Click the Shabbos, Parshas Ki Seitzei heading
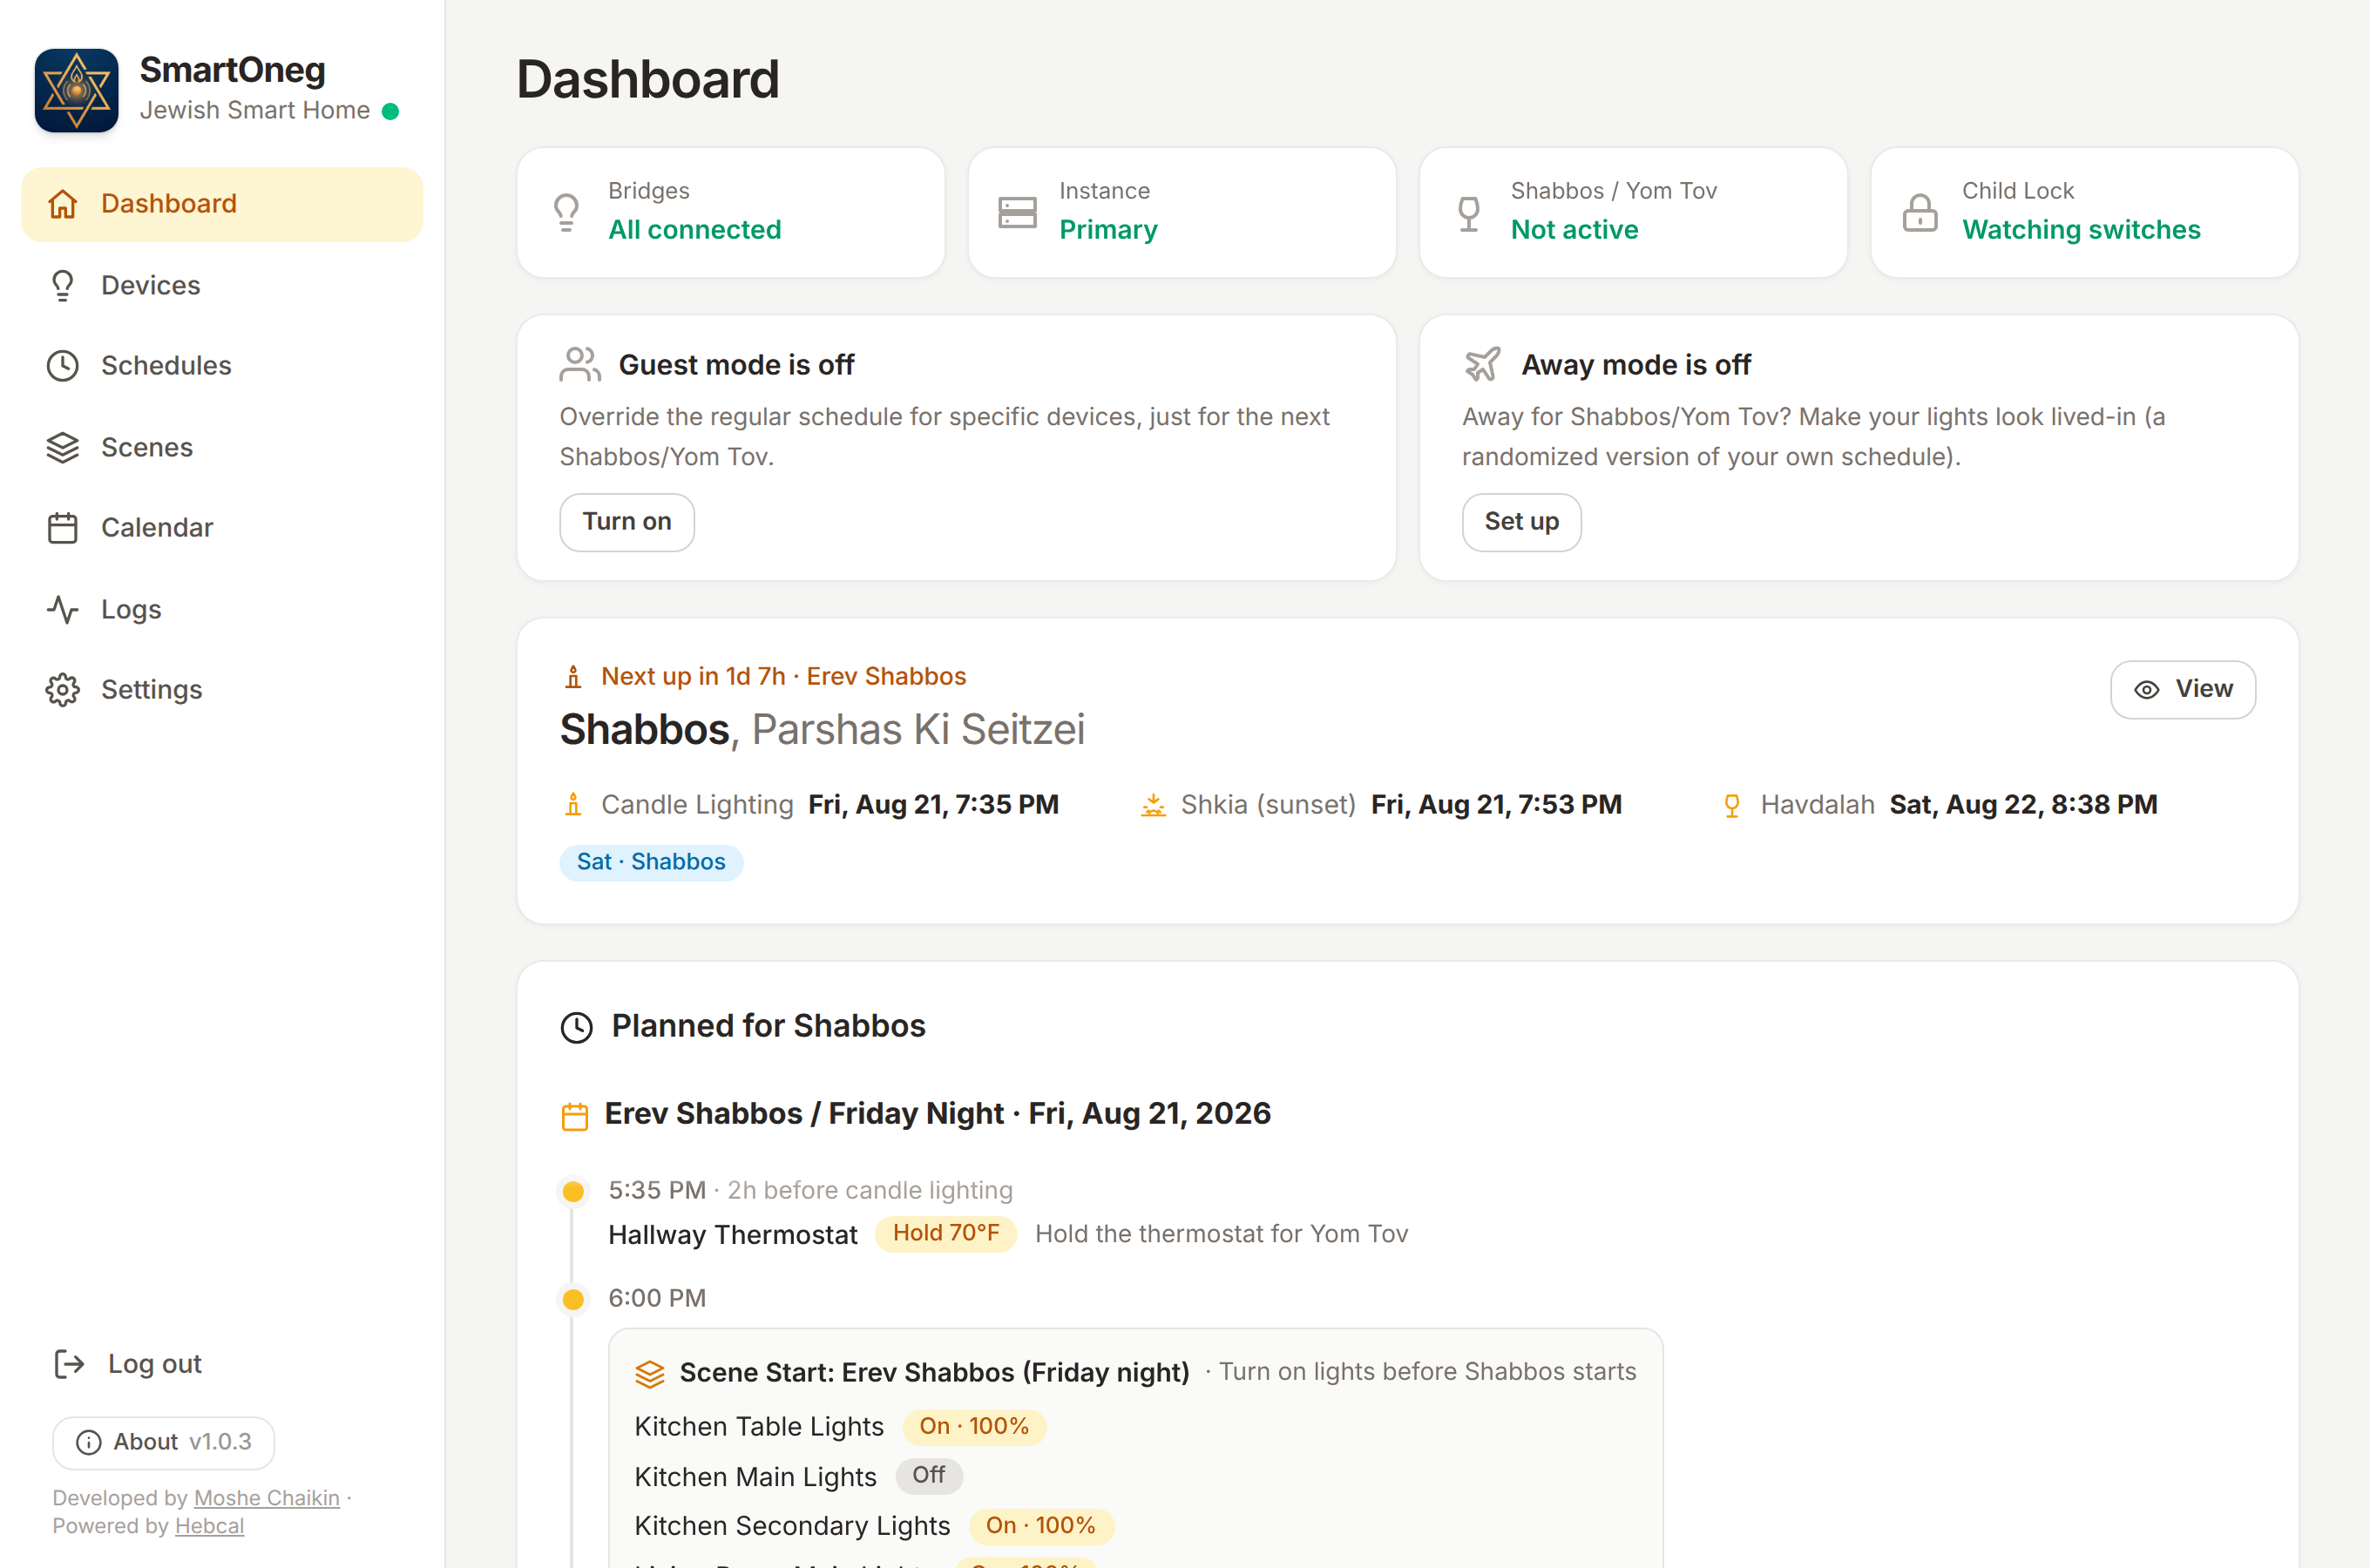Viewport: 2370px width, 1568px height. pos(822,730)
